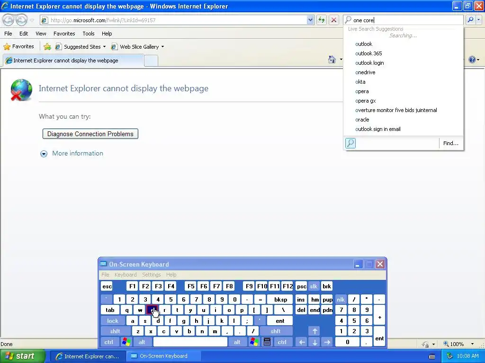Screen dimensions: 485x363
Task: Click the Stop loading X icon
Action: pos(334,20)
